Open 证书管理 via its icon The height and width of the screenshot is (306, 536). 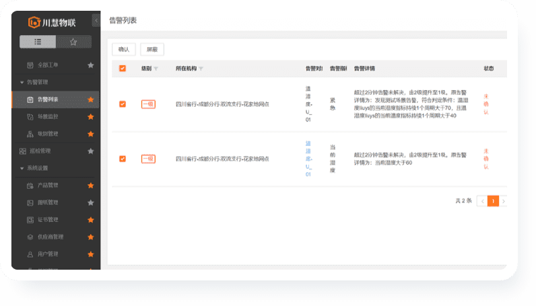(x=30, y=220)
